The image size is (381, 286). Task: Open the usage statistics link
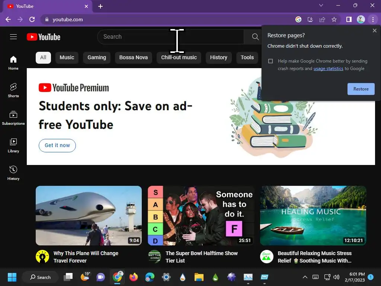328,69
